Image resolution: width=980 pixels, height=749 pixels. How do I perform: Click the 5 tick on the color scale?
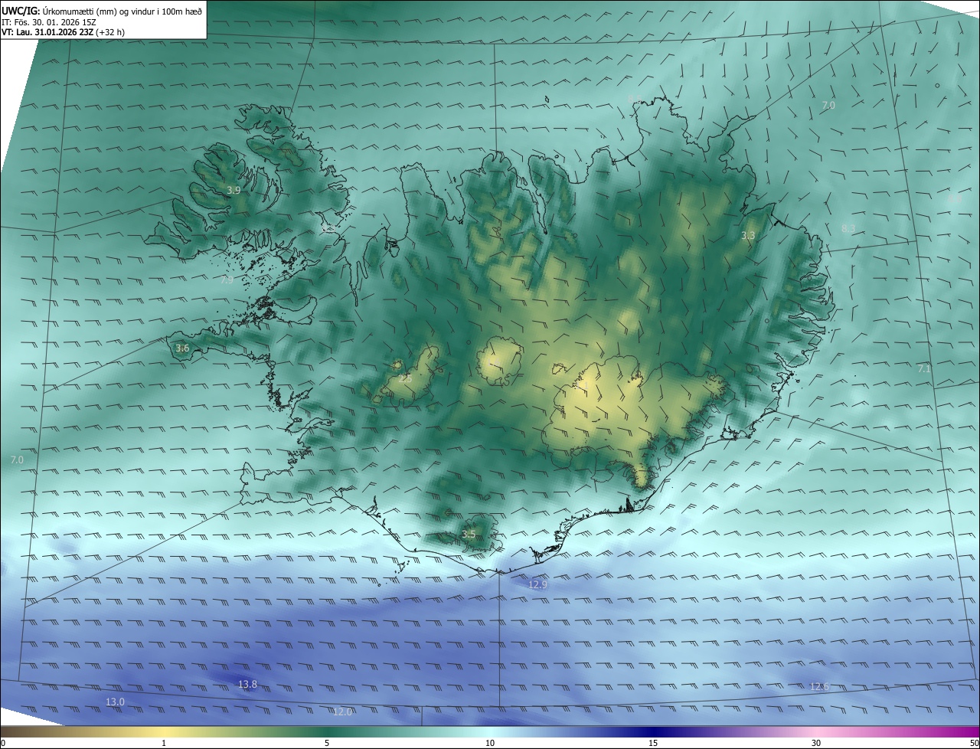point(327,743)
